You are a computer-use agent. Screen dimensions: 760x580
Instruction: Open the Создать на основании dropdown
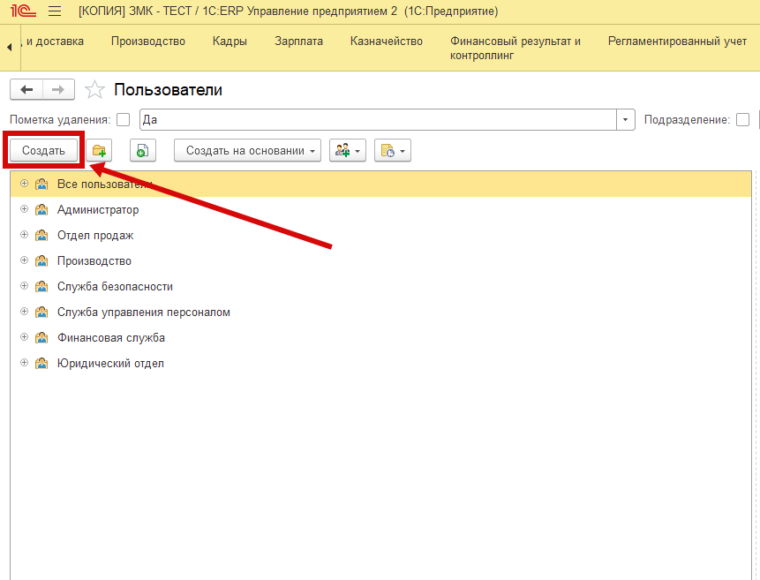[247, 150]
